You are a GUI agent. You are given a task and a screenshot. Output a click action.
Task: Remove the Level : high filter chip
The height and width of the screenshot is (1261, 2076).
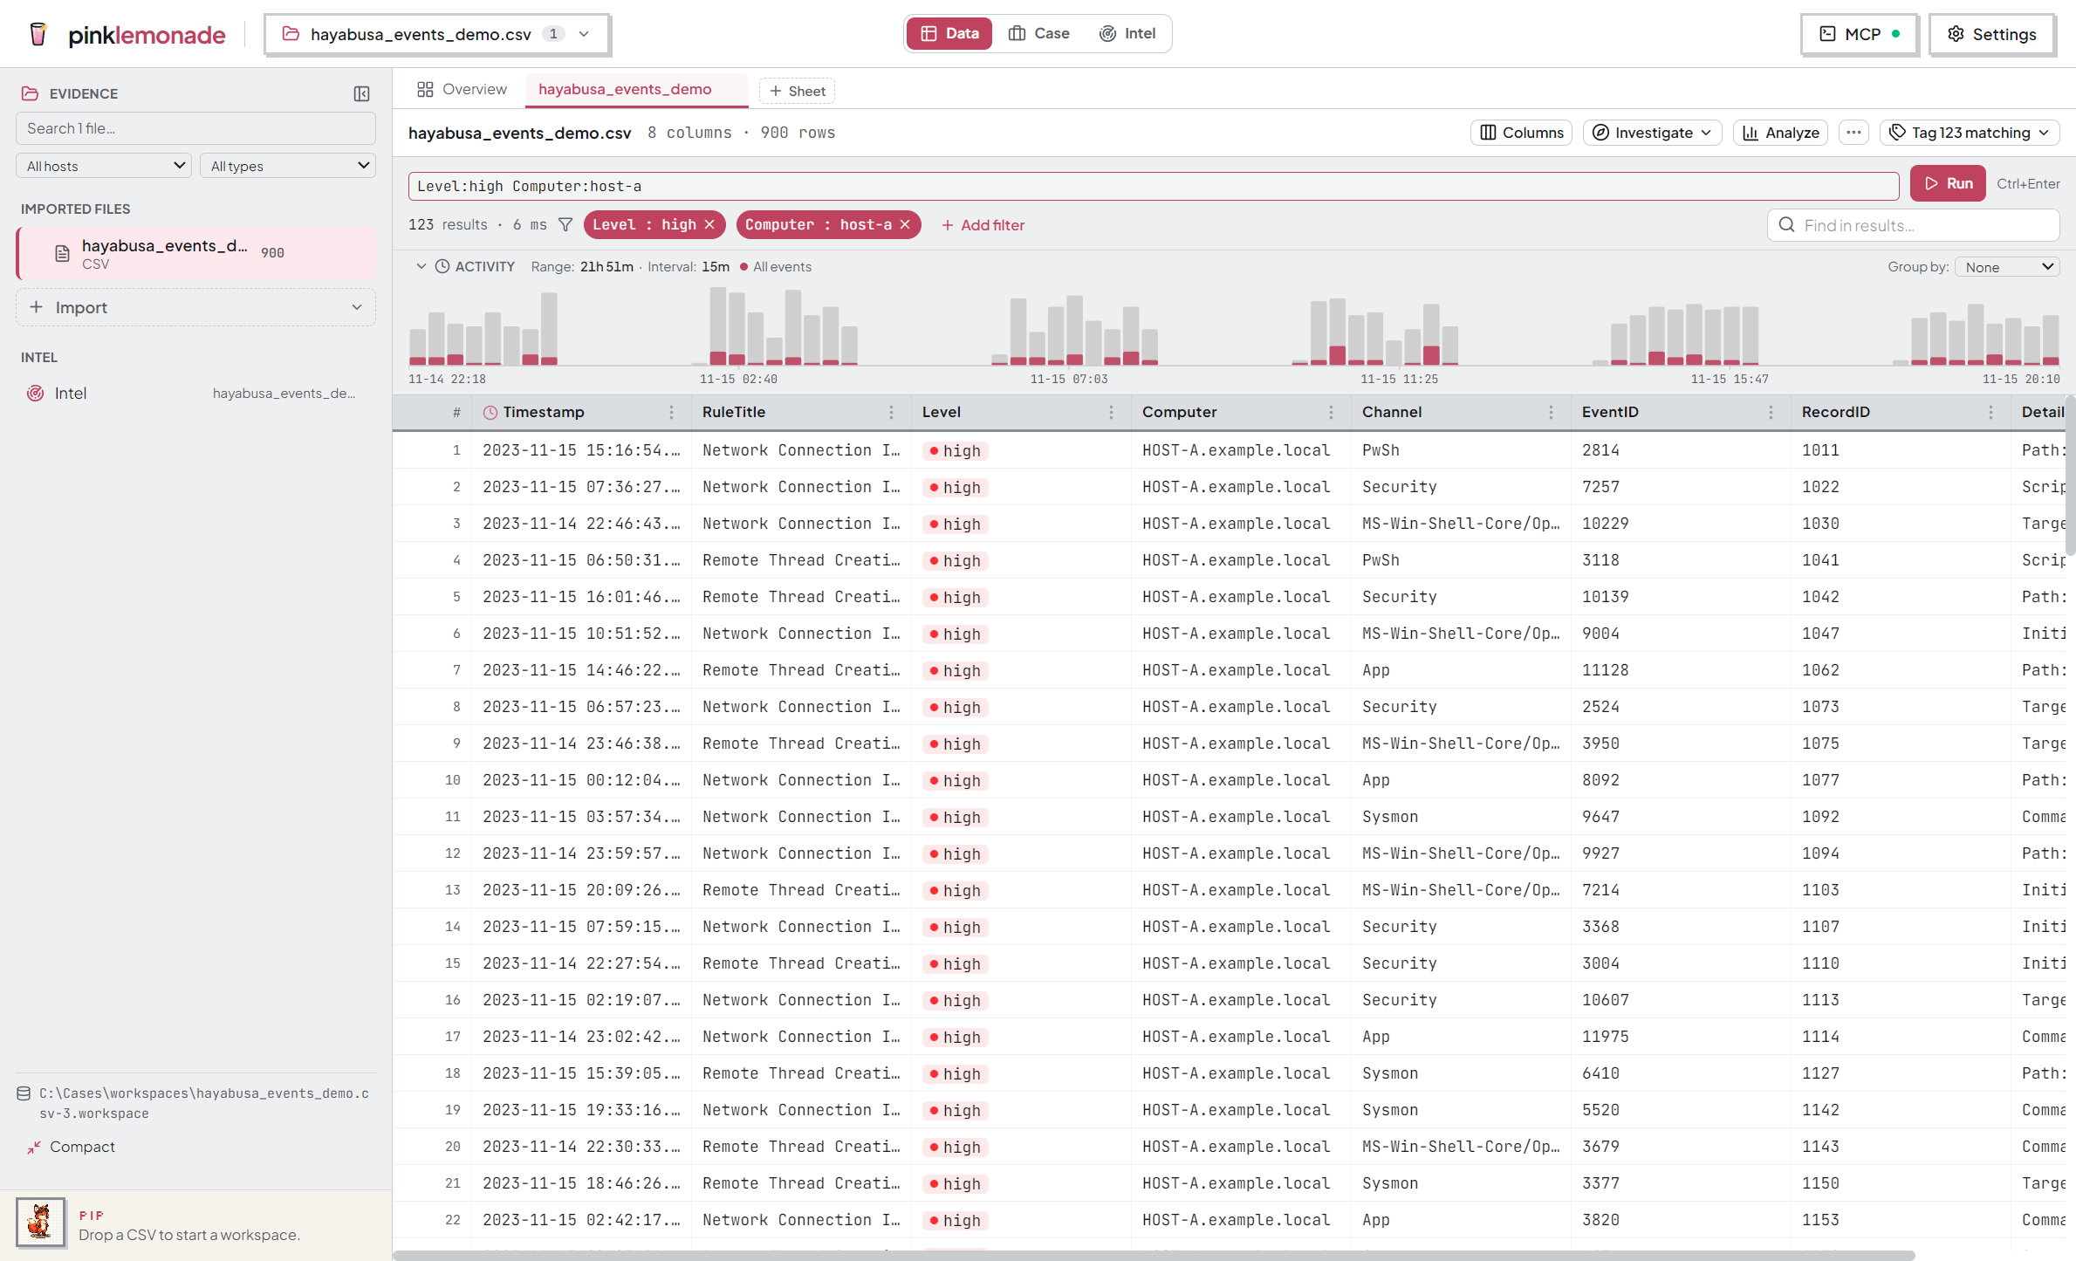point(710,225)
